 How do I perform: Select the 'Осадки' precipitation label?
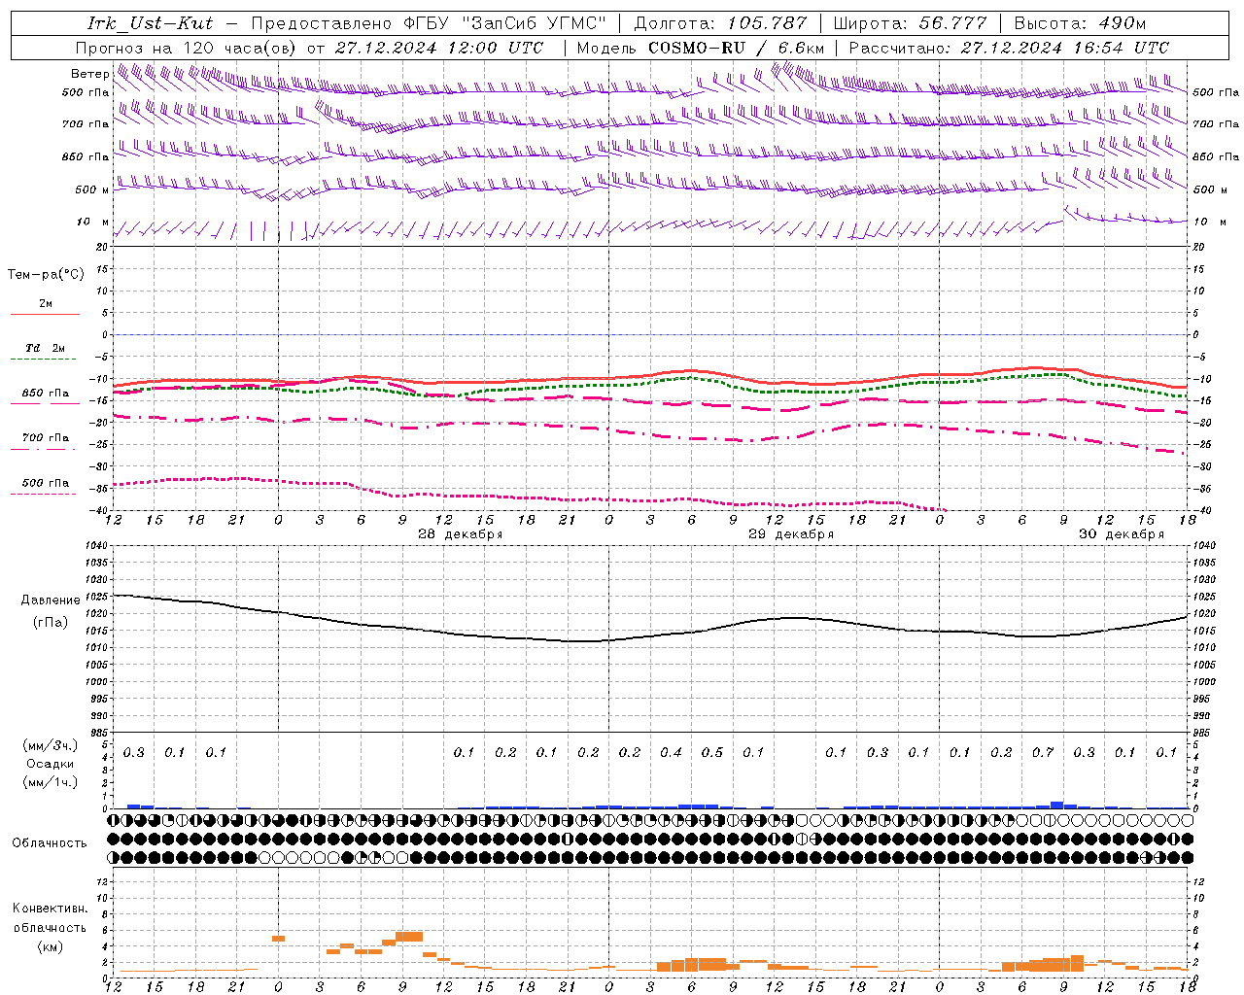click(51, 763)
